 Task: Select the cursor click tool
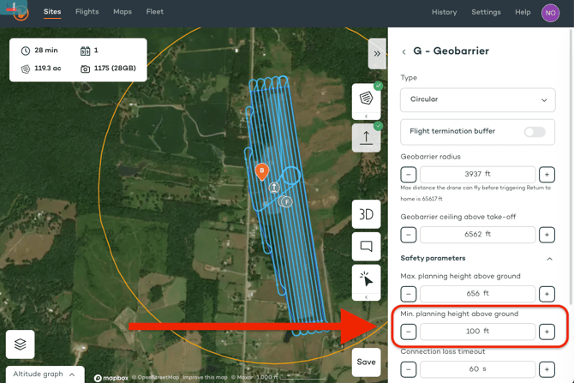coord(366,280)
